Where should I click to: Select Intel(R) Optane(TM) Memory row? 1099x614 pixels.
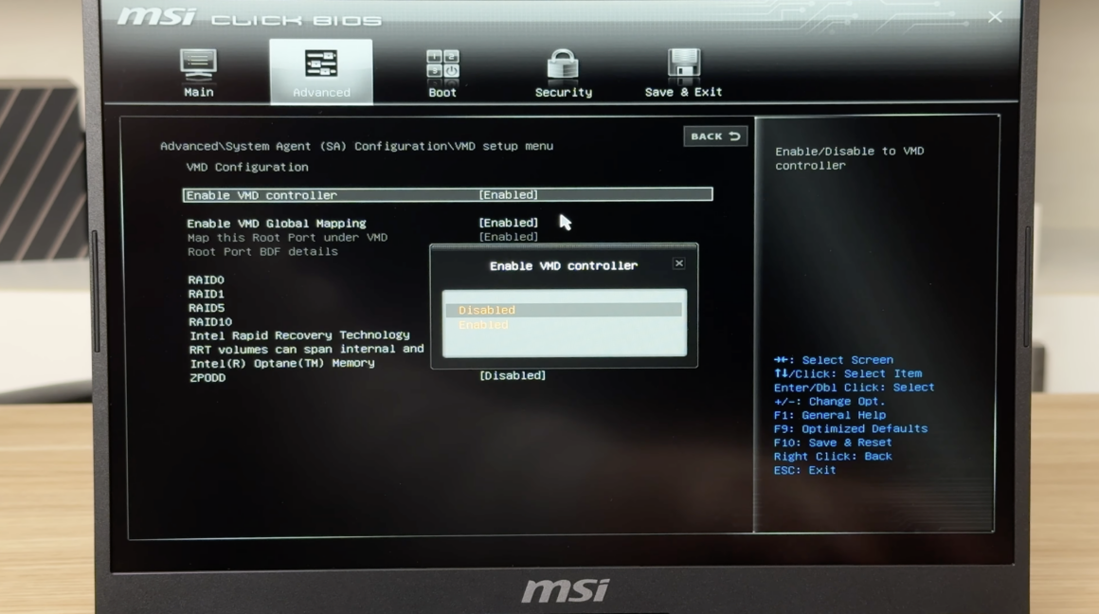(x=282, y=363)
